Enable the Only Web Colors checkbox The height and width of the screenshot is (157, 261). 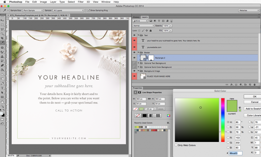point(176,145)
